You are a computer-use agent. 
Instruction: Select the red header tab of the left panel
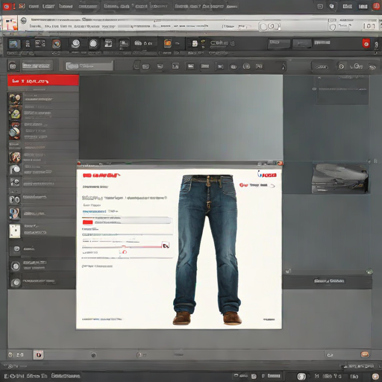point(43,81)
